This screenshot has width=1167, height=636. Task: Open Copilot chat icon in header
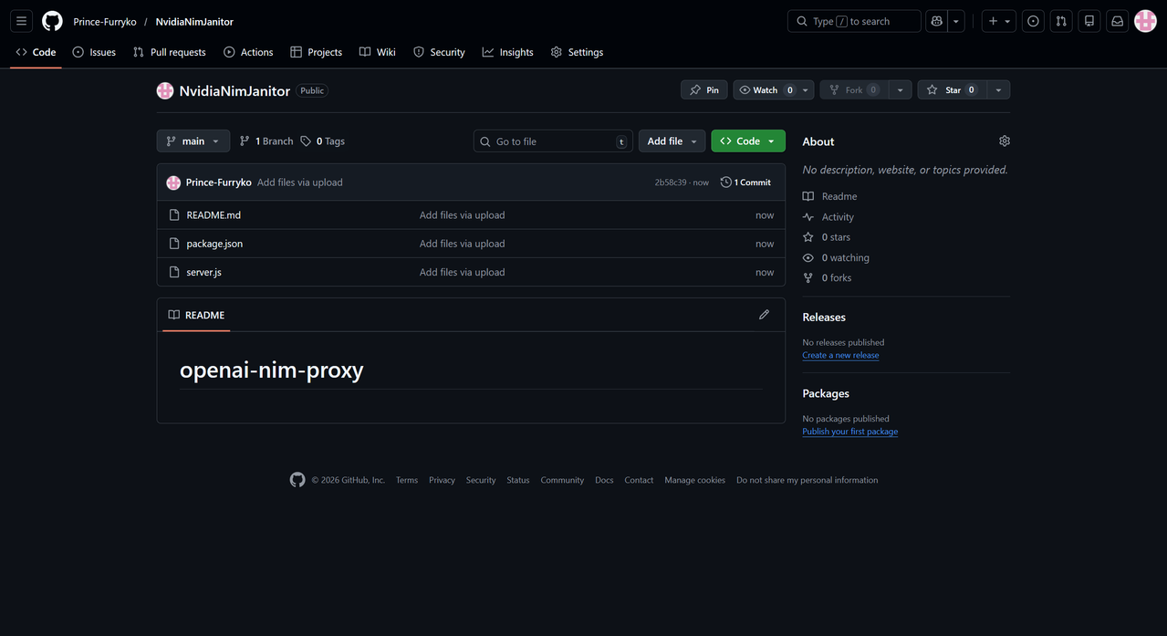936,21
